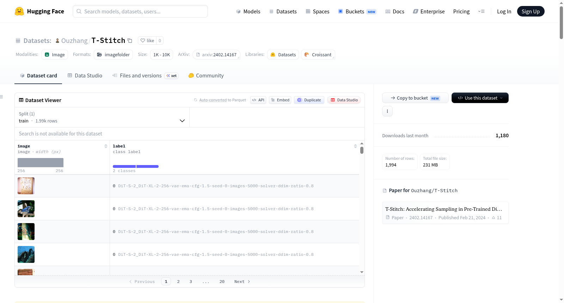564x303 pixels.
Task: Click the Image modality tag
Action: 55,55
